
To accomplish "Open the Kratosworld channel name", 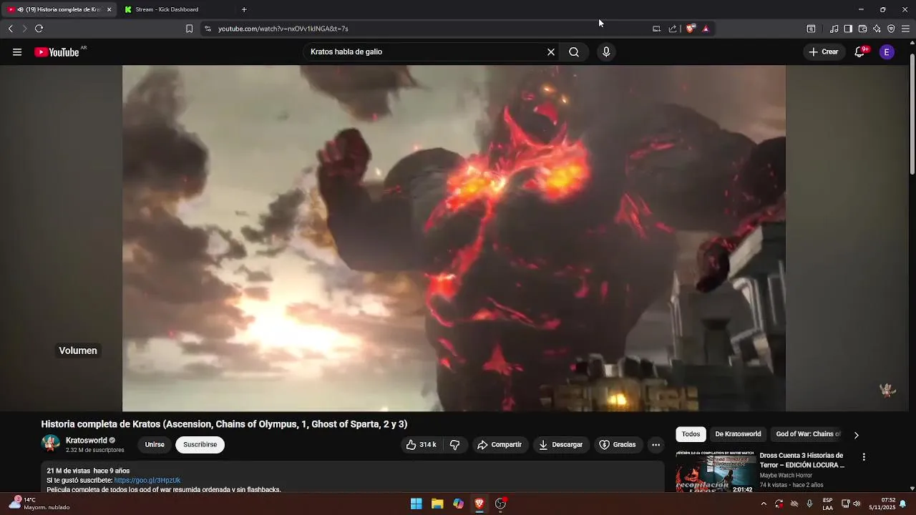I will 86,441.
